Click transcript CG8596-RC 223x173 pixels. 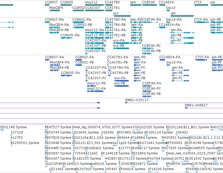click(148, 48)
